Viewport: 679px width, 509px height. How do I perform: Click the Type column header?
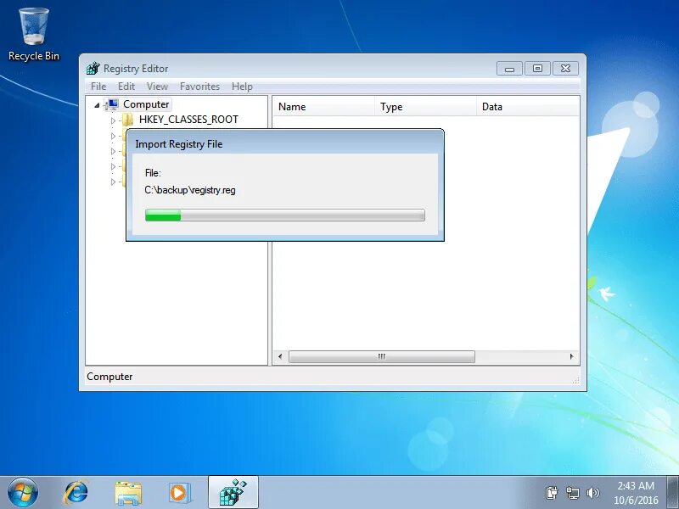point(426,107)
